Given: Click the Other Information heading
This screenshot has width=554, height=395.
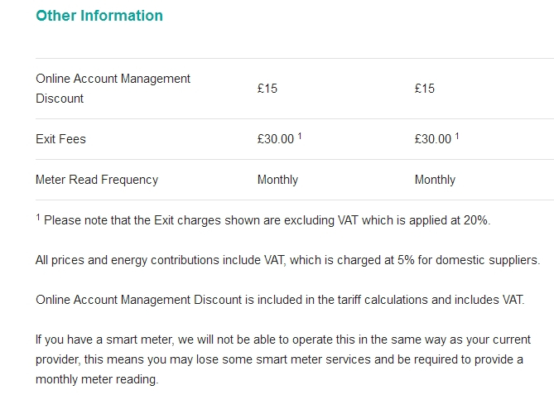Looking at the screenshot, I should pos(99,16).
